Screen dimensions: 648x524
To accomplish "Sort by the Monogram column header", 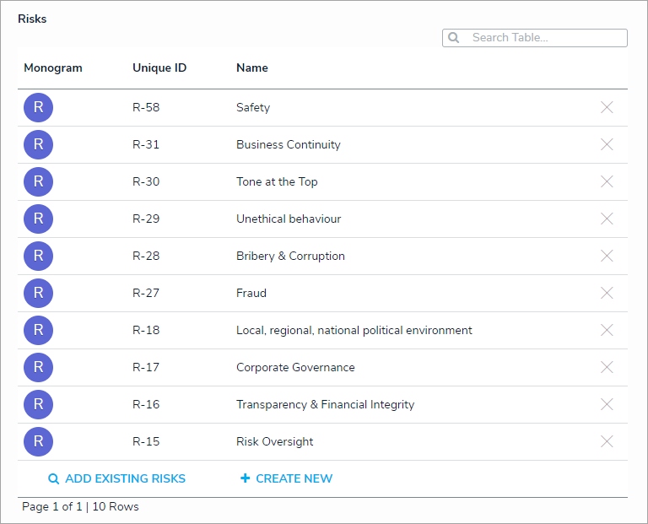I will tap(53, 68).
